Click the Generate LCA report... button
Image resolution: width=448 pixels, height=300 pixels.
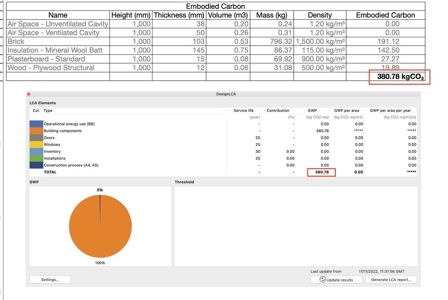[391, 280]
